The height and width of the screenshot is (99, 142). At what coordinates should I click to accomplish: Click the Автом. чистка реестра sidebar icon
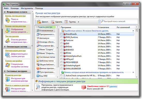(x=7, y=20)
